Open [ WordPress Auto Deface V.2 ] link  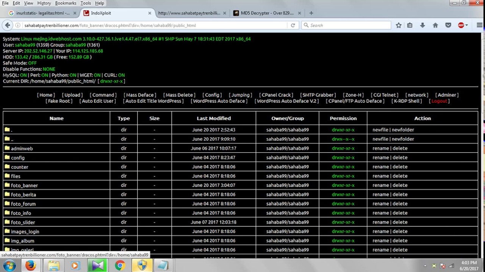(286, 101)
